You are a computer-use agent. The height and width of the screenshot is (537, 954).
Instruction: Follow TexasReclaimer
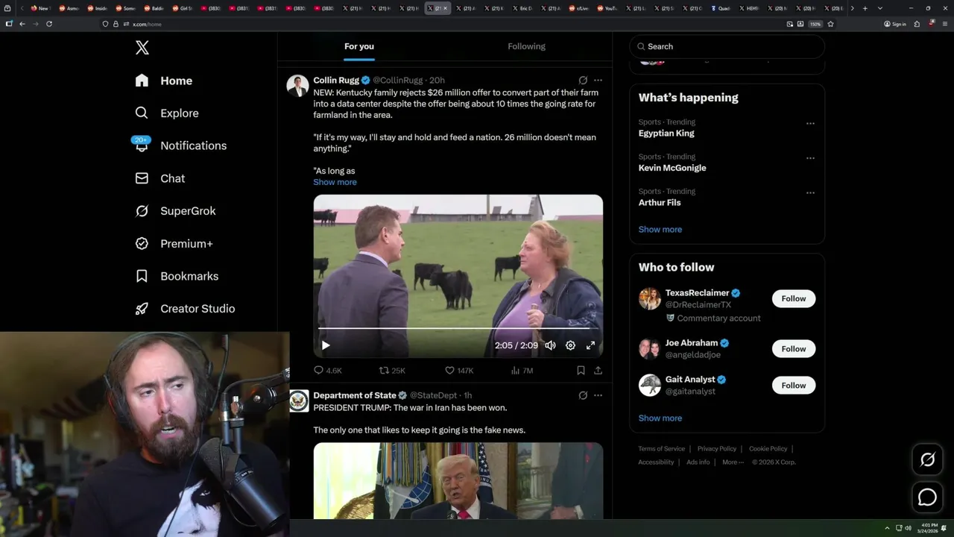coord(794,298)
